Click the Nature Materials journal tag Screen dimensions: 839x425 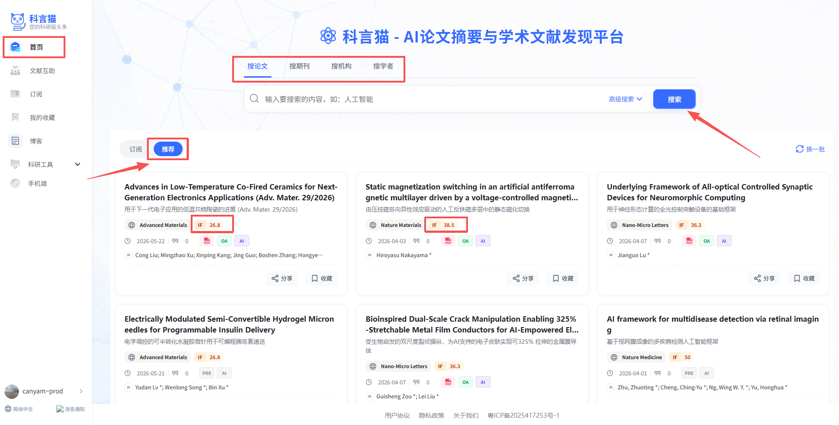pos(396,225)
